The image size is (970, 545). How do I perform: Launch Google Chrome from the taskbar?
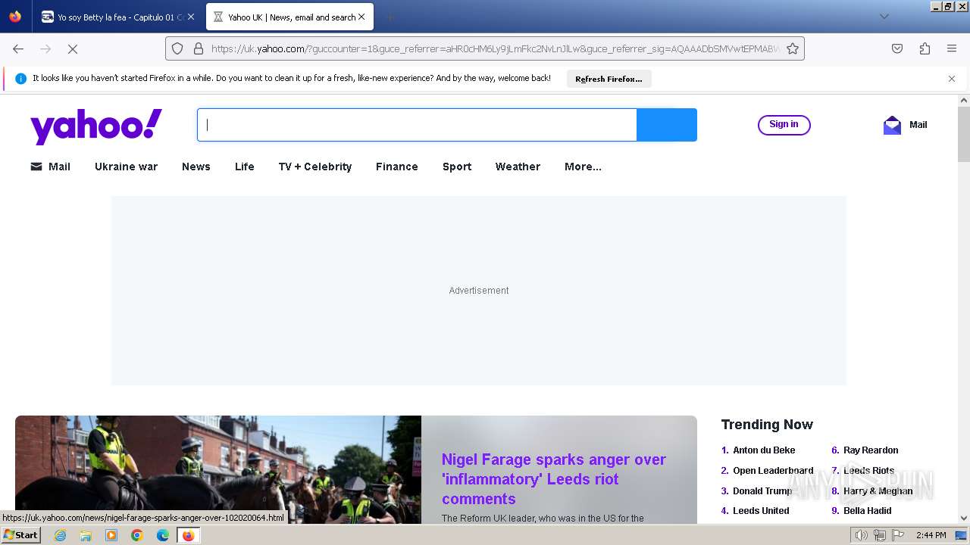137,535
